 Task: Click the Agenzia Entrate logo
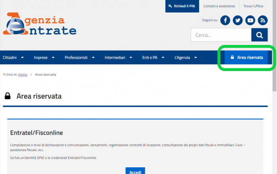click(x=40, y=24)
